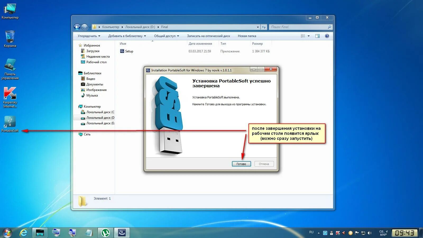Click the Отмена button in installer

click(x=264, y=164)
